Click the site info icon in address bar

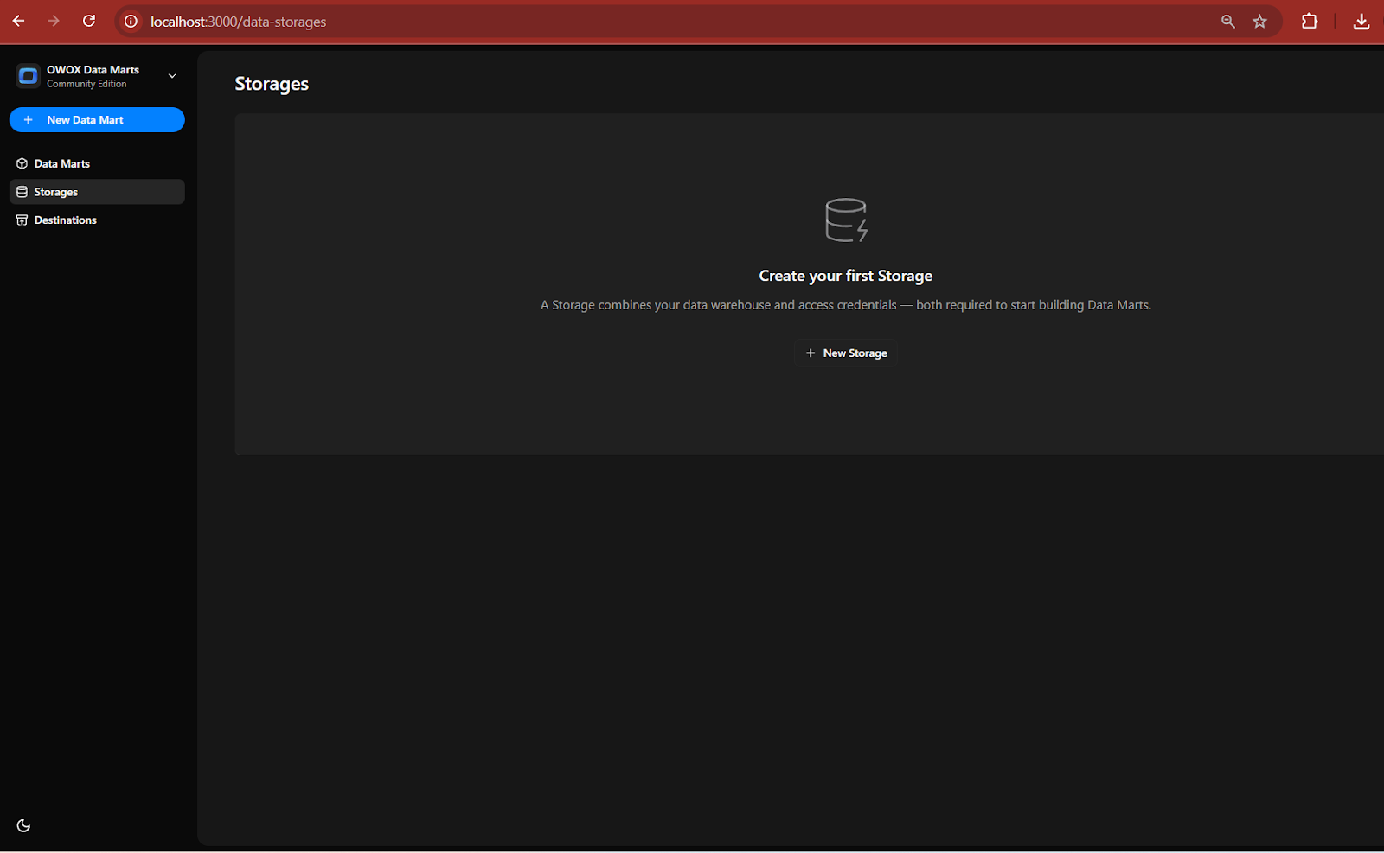click(x=130, y=21)
